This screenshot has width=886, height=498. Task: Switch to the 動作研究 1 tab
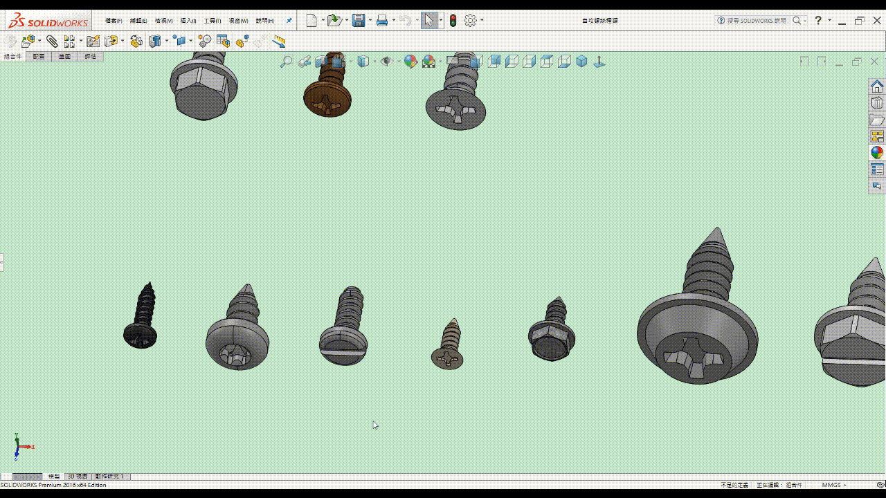109,477
